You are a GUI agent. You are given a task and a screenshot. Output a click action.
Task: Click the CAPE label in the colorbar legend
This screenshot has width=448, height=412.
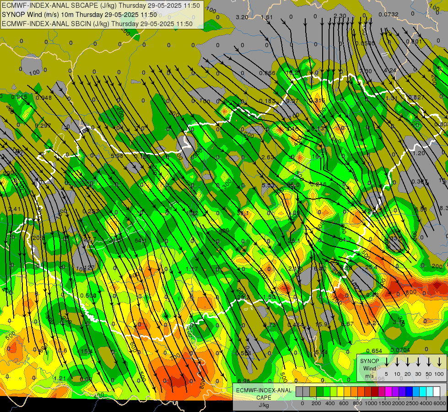[x=264, y=398]
